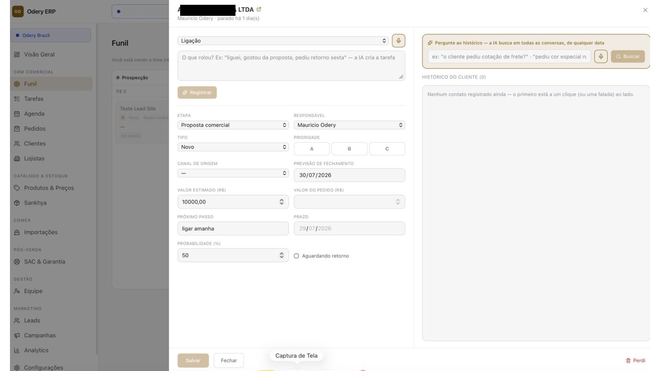The image size is (660, 371).
Task: Click the Teste Lead Site card in Prospecção
Action: tap(142, 122)
